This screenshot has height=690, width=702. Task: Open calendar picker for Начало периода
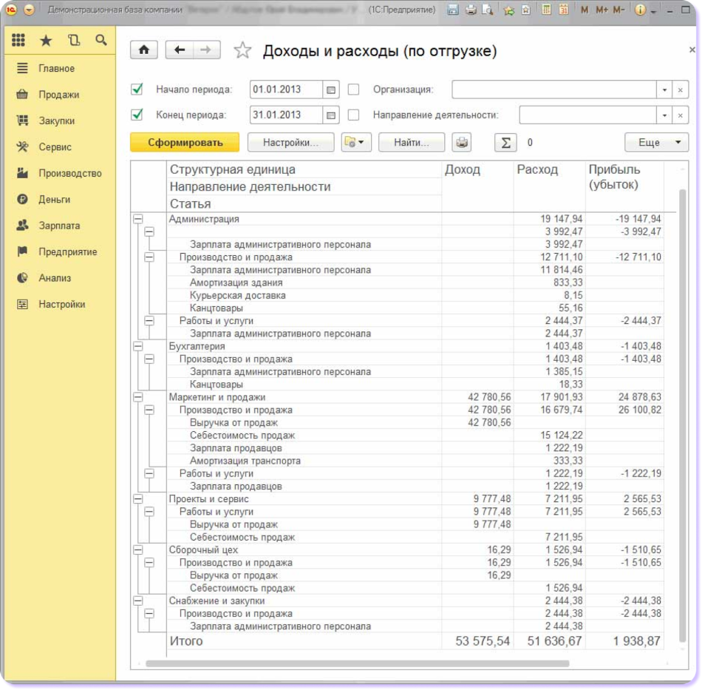click(332, 89)
